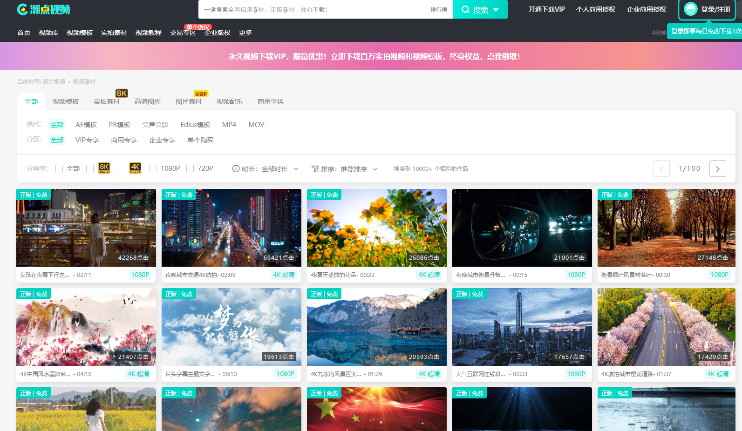Enable the 720P resolution checkbox
This screenshot has width=742, height=431.
(190, 168)
